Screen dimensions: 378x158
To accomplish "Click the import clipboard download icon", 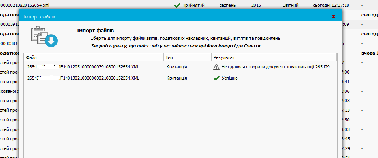I will point(44,36).
